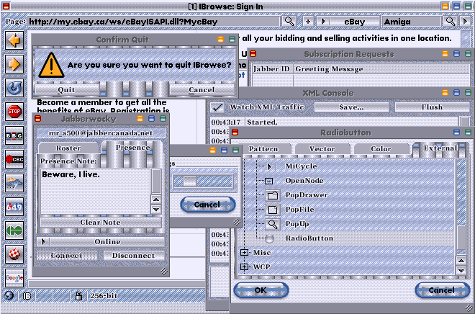Click the Radiobutton list scroll up arrow
Screen dimensions: 475x314
(x=461, y=261)
